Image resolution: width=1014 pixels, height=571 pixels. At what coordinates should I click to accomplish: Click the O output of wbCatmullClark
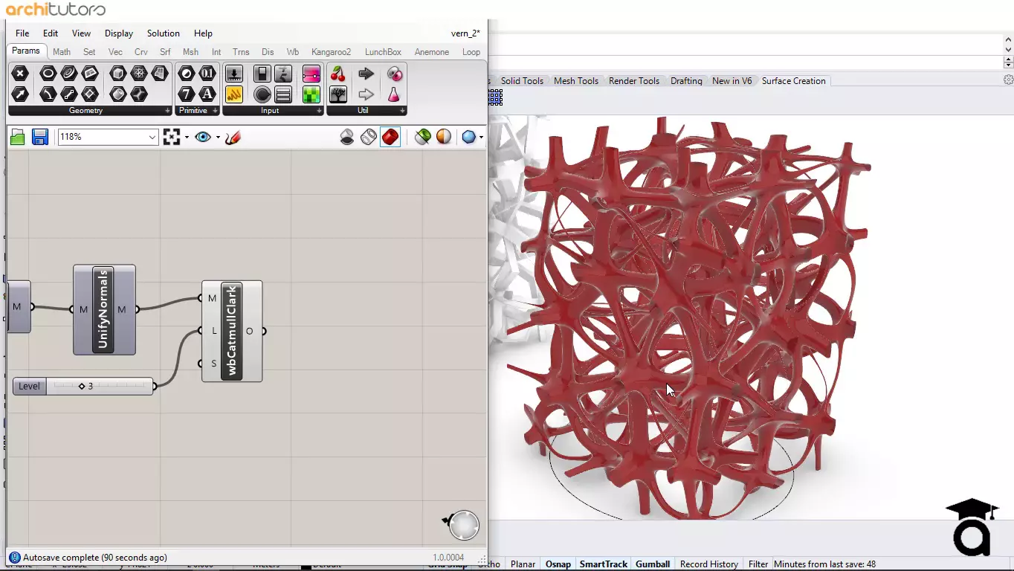point(250,331)
